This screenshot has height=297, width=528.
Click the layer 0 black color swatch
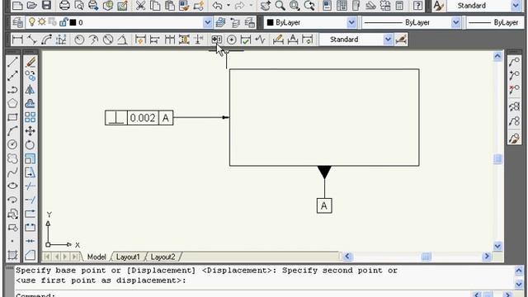coord(73,22)
